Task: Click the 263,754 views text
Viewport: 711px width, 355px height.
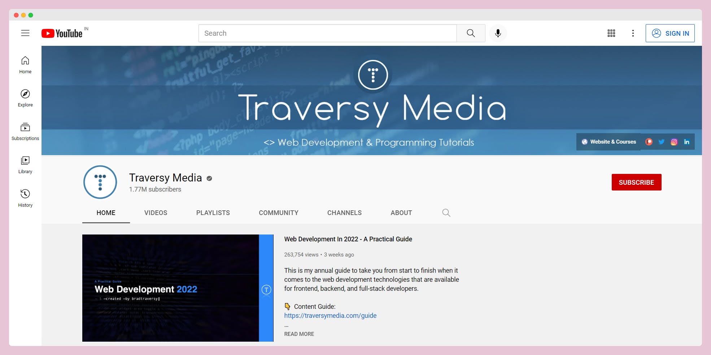Action: coord(301,255)
